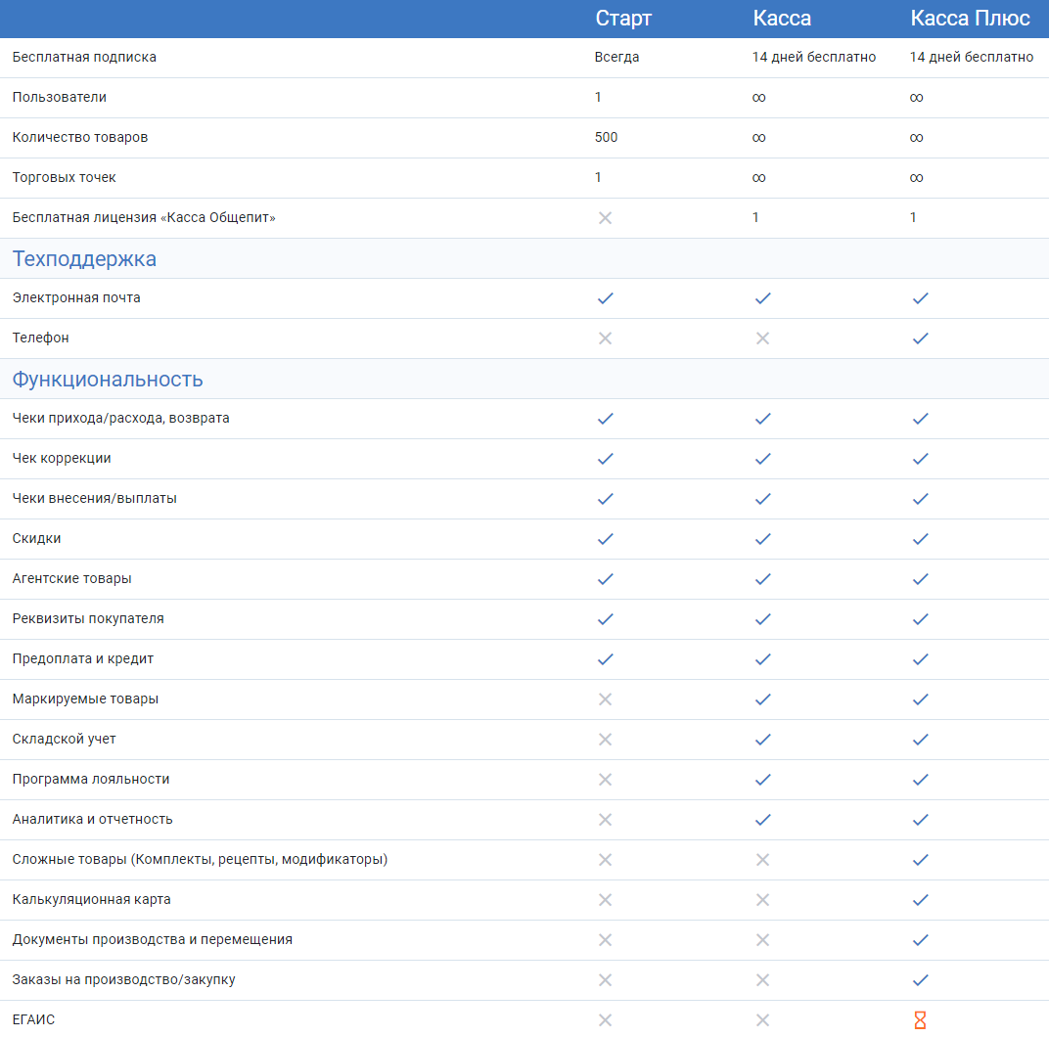The height and width of the screenshot is (1037, 1049).
Task: Click Старт cross for Бесплатная лицензия row
Action: click(x=605, y=218)
